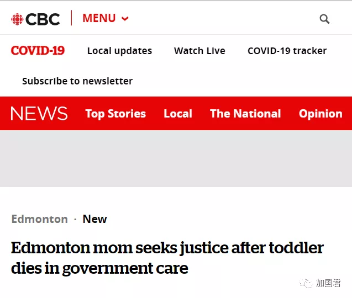
Task: Select the Opinion tab
Action: pyautogui.click(x=321, y=114)
